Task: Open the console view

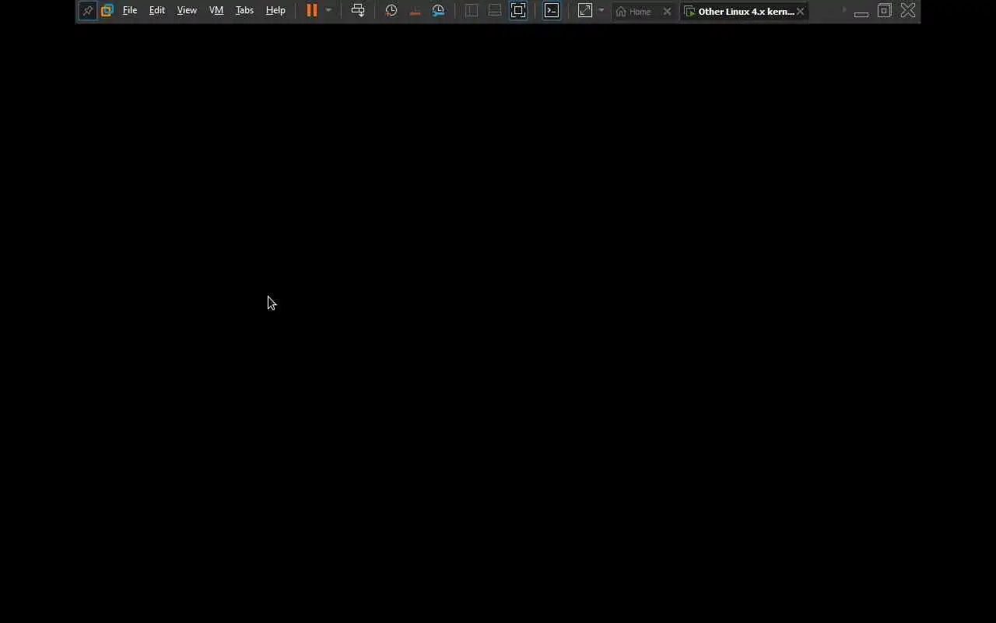Action: (552, 11)
